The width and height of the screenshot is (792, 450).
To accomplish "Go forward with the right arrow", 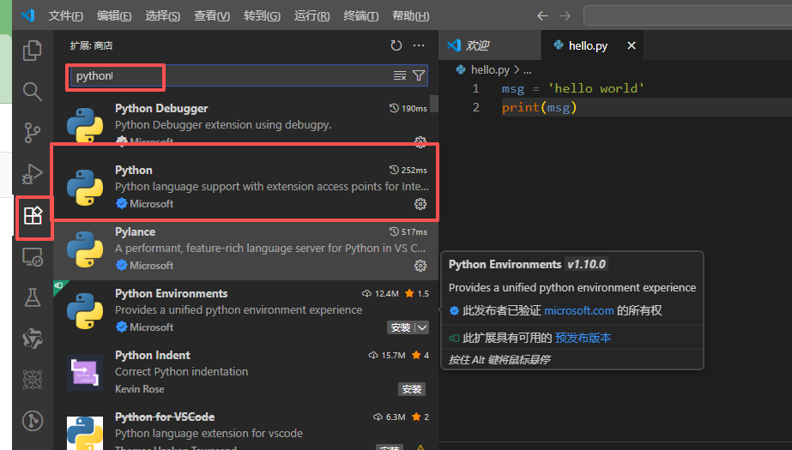I will (565, 15).
